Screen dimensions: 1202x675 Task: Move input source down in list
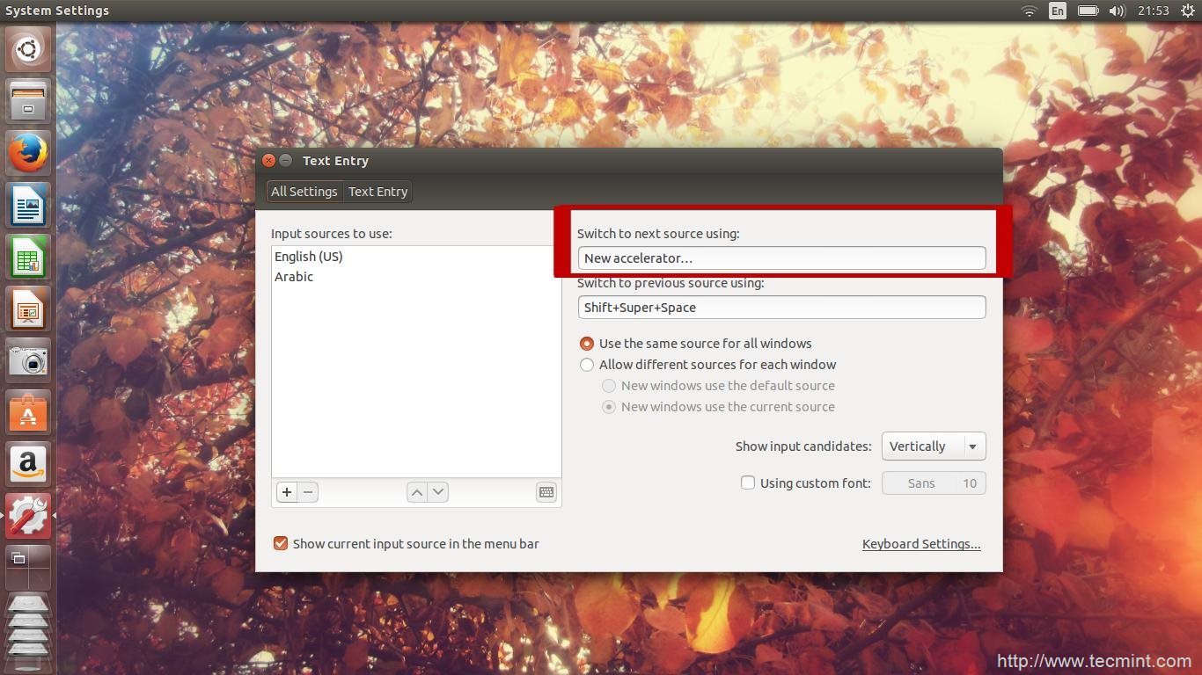[x=438, y=492]
